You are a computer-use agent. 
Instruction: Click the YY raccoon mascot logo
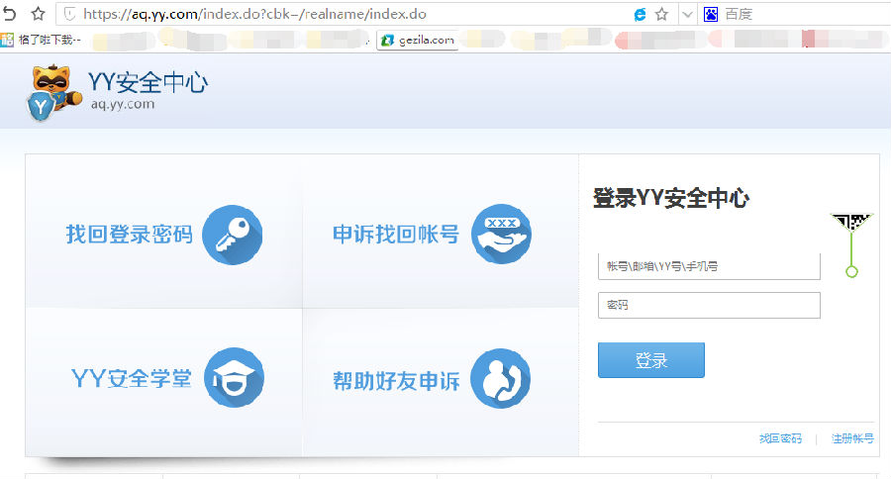pos(54,93)
